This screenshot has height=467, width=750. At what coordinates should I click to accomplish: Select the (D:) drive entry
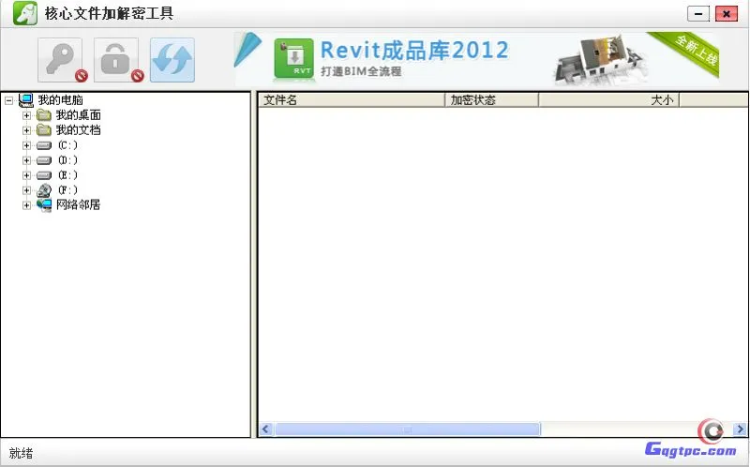(67, 159)
